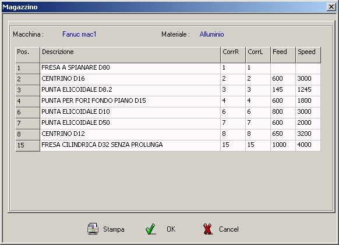
Task: Click the Stampa button label
Action: tap(114, 229)
